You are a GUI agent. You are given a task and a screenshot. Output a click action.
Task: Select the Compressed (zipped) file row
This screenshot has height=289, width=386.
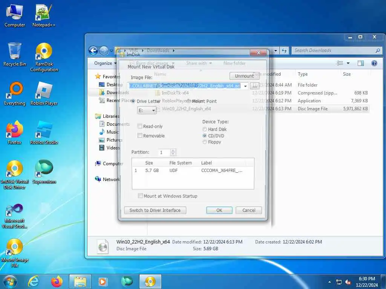262,93
